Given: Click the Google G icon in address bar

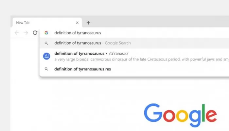Looking at the screenshot, I should [46, 33].
